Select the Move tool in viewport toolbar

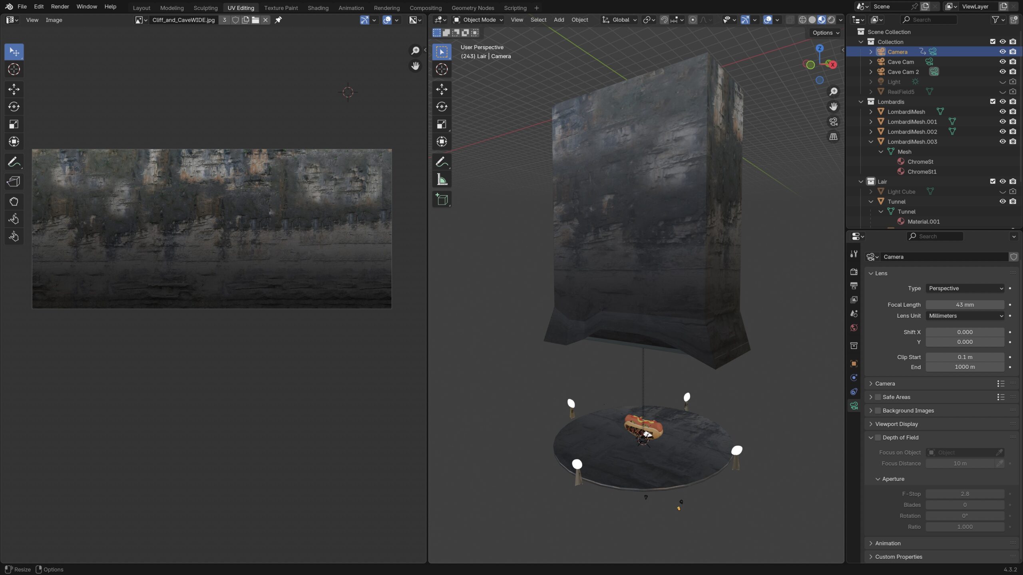(x=442, y=89)
